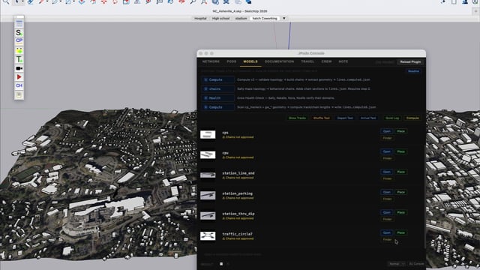Click the yellow Compute button at right
480x270 pixels.
[412, 118]
